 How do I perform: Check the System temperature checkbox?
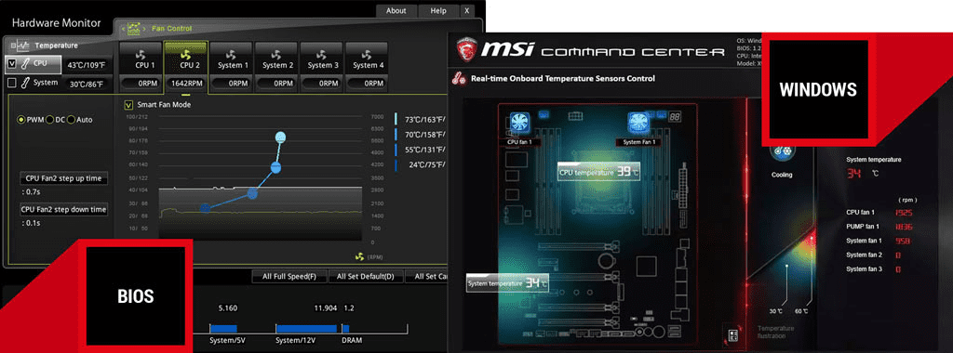pos(12,83)
